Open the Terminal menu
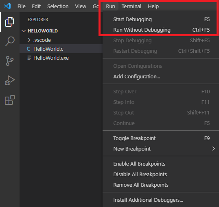Screen dimensions: 219x207 131,6
